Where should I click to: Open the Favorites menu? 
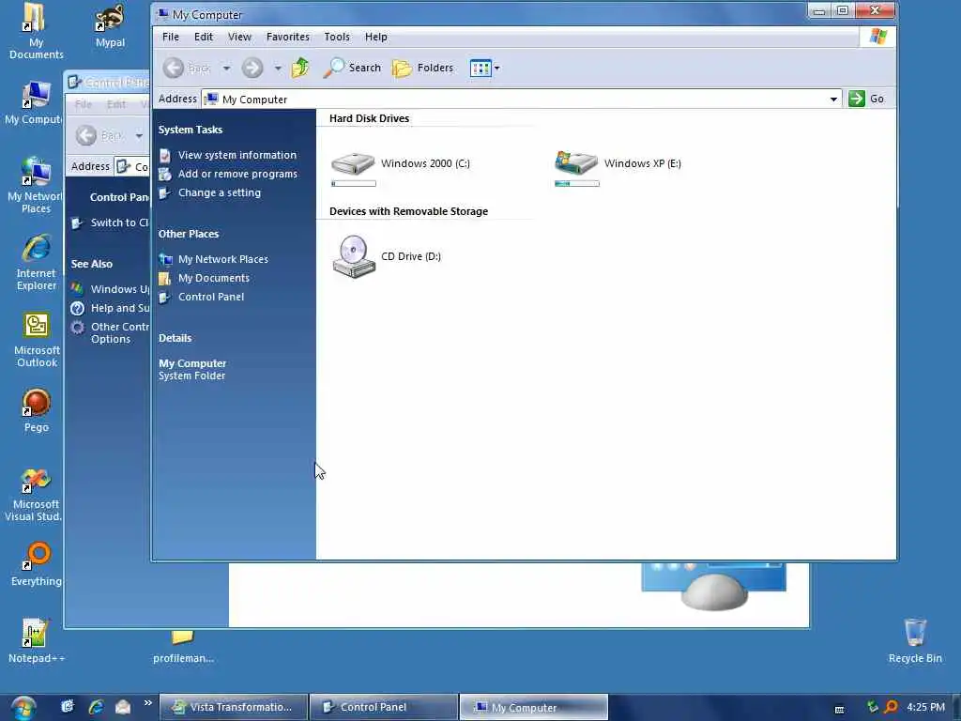(x=288, y=37)
